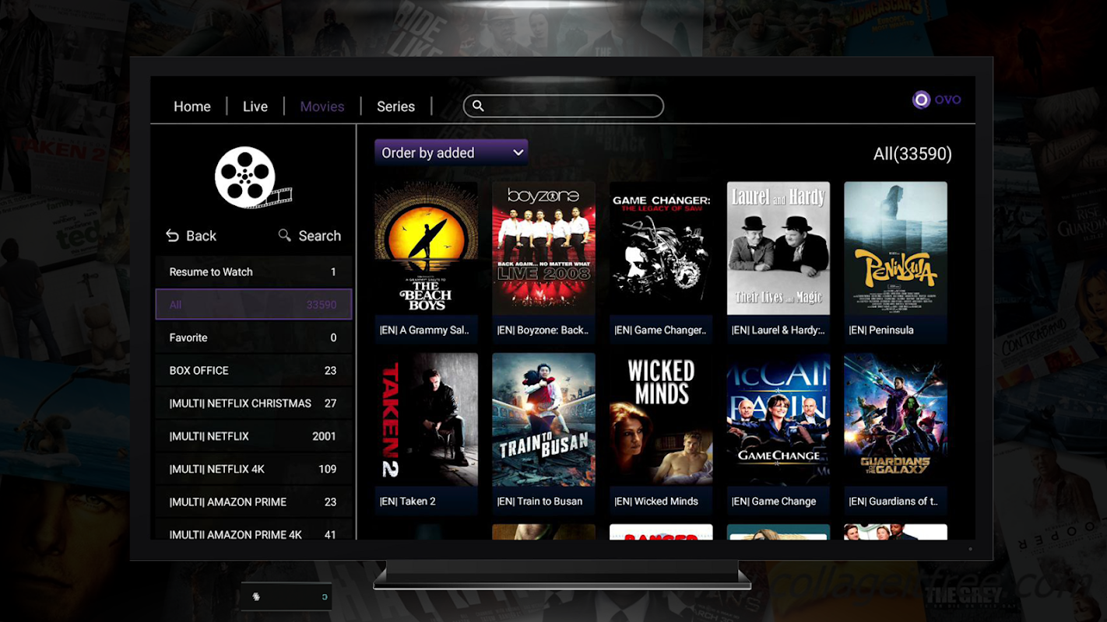Viewport: 1107px width, 622px height.
Task: Open the Laurel and Hardy poster
Action: pyautogui.click(x=778, y=248)
